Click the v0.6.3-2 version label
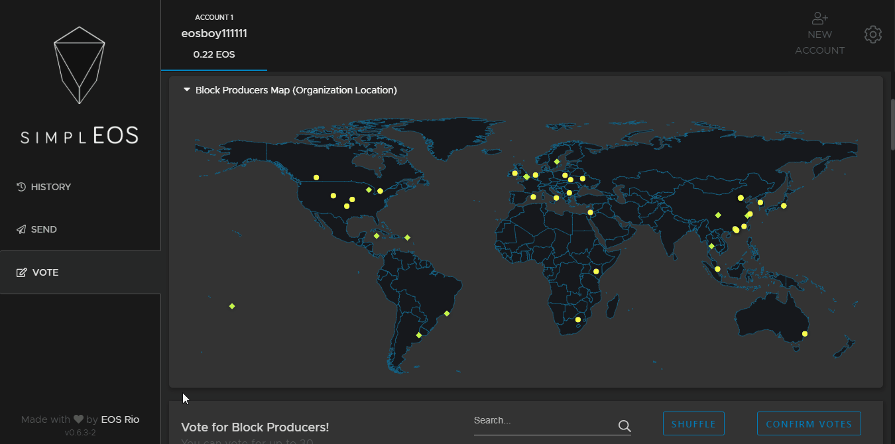Image resolution: width=895 pixels, height=444 pixels. 80,433
